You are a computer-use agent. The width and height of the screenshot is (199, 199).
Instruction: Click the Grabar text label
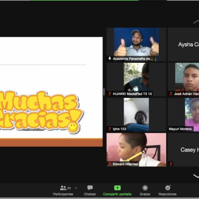pyautogui.click(x=145, y=194)
